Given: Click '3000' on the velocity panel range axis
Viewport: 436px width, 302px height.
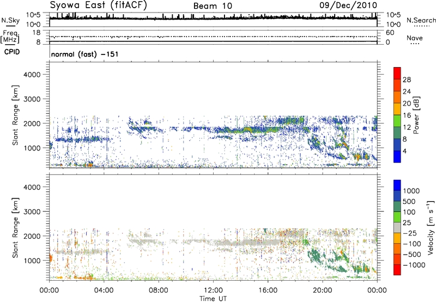Looking at the screenshot, I should (x=32, y=212).
